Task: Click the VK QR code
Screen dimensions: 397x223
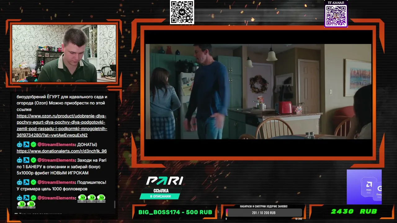Action: coord(182,12)
